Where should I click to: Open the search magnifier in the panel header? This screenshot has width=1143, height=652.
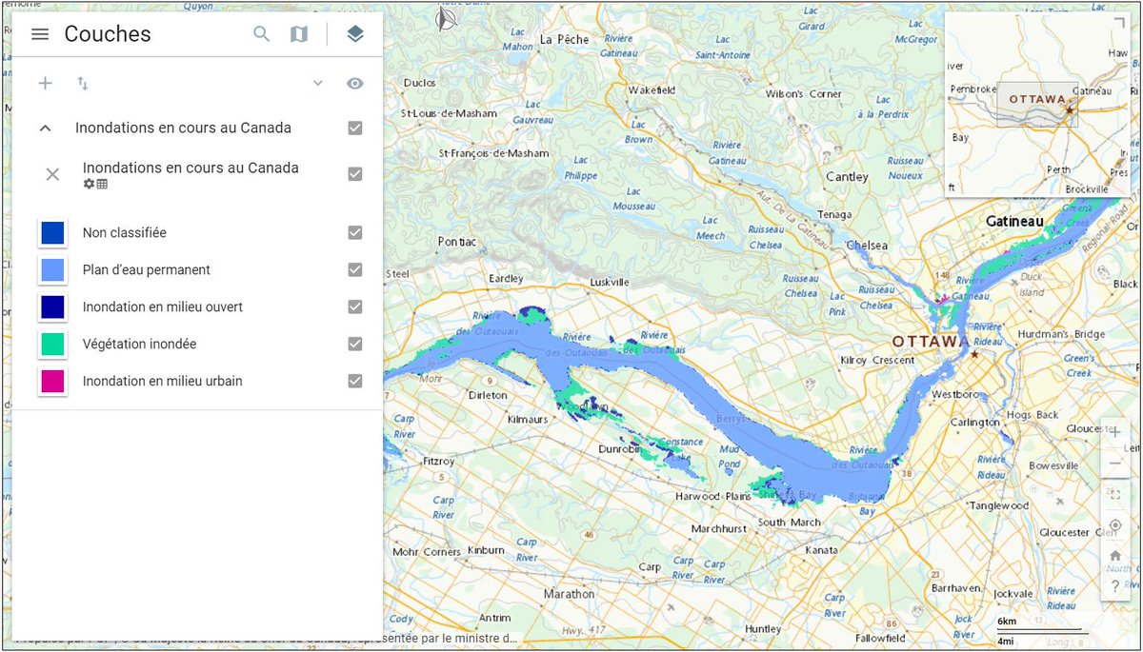click(261, 34)
